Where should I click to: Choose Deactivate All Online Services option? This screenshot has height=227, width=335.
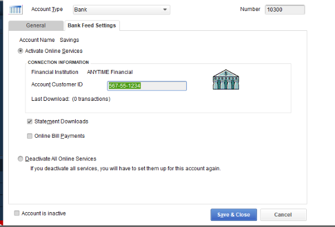(21, 159)
